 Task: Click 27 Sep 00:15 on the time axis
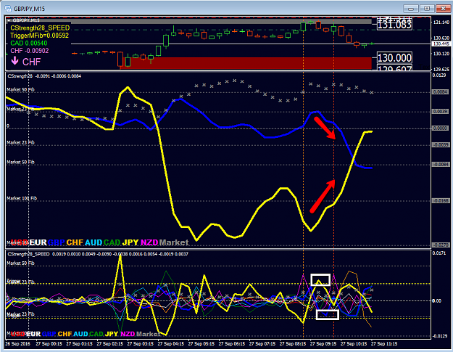click(49, 344)
